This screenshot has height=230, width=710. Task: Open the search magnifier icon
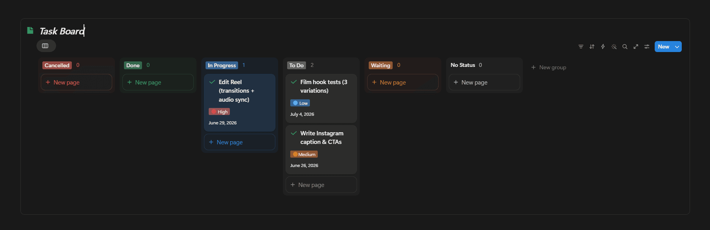click(625, 47)
